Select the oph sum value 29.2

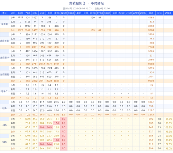tap(151, 119)
